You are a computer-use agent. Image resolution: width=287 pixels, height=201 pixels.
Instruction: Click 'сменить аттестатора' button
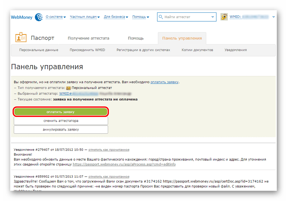click(61, 121)
